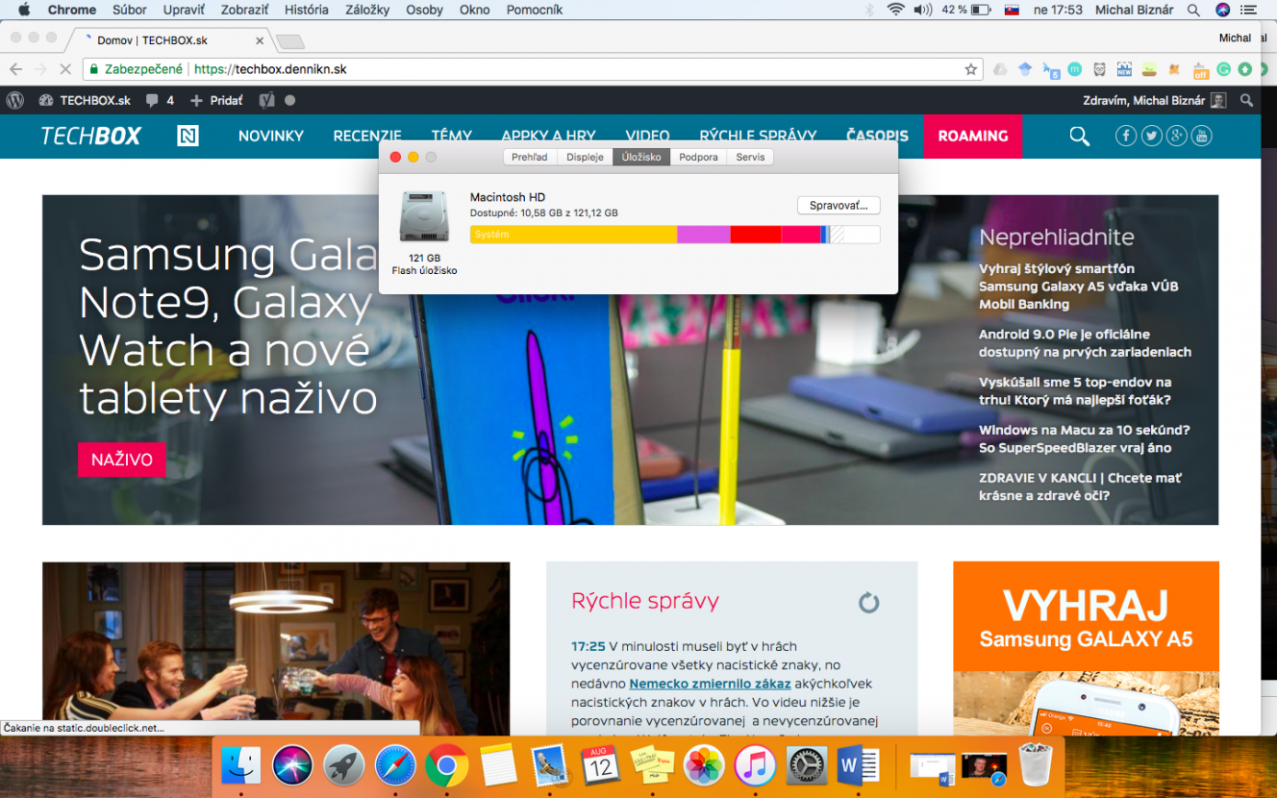
Task: Open the Servis tab
Action: tap(750, 157)
